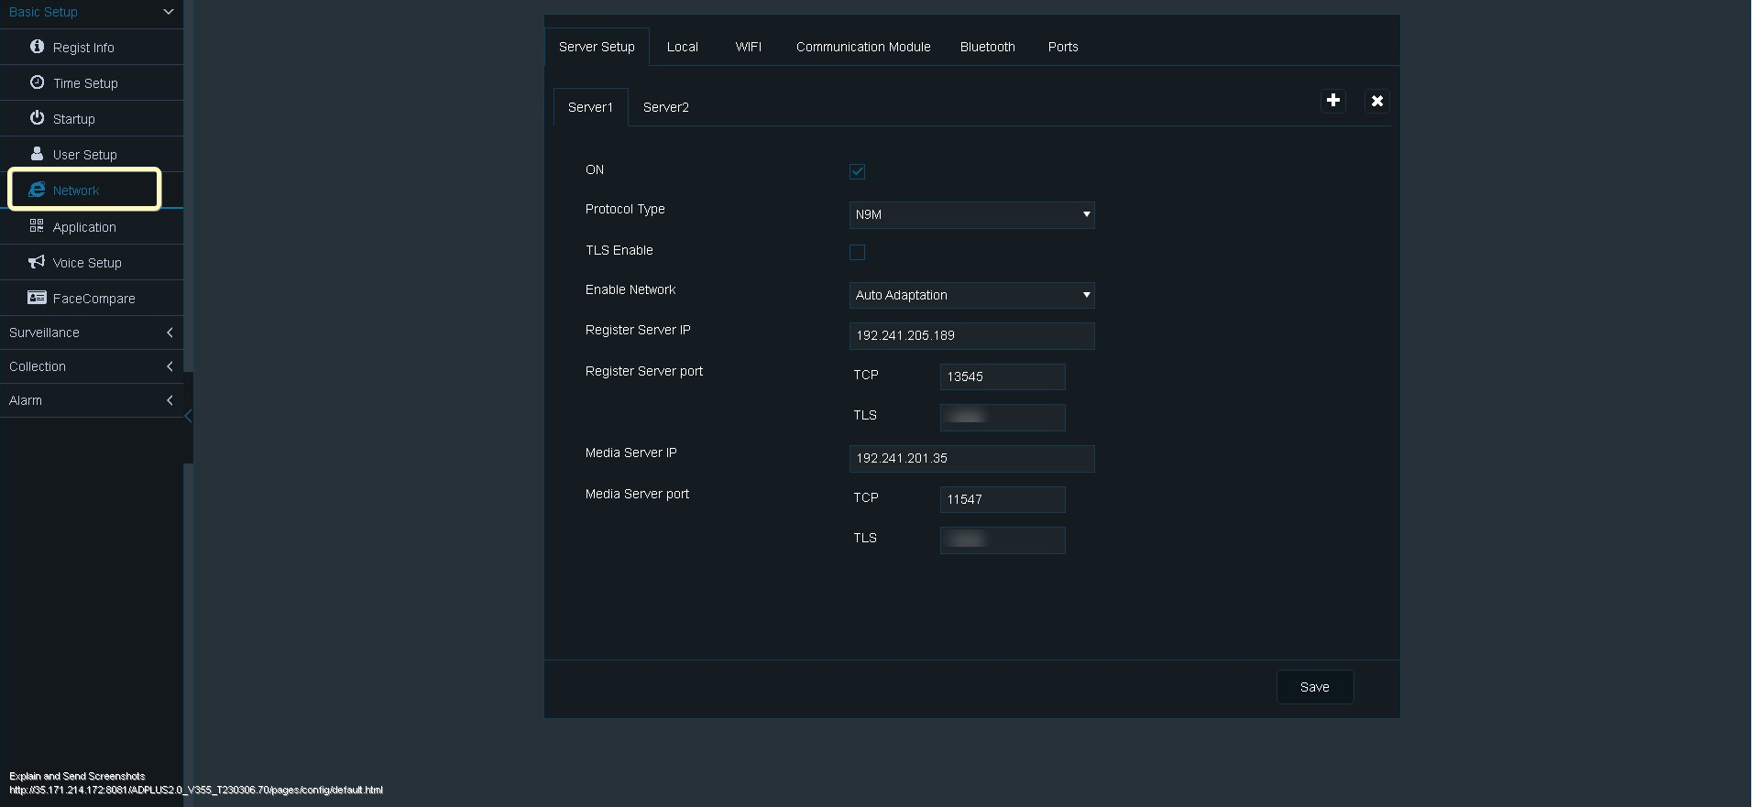This screenshot has height=807, width=1754.
Task: Add a new server with plus icon
Action: (x=1333, y=100)
